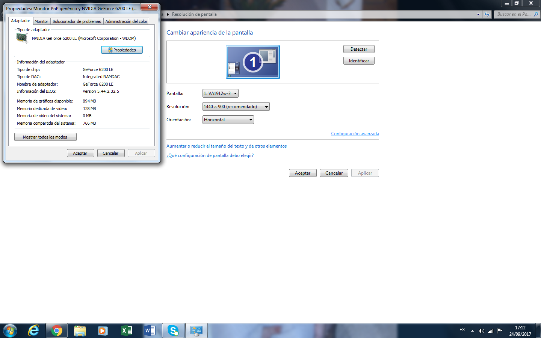Click Show Desktop strip at taskbar end
541x338 pixels.
538,330
